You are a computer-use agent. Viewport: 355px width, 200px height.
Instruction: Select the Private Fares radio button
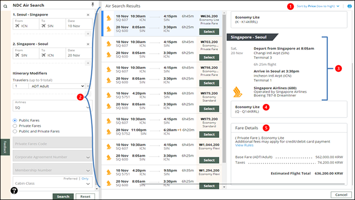(15, 126)
